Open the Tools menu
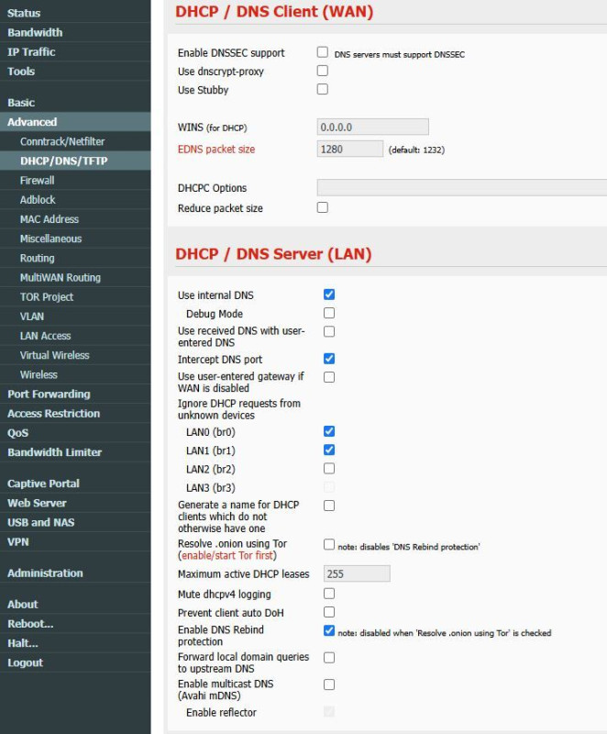607x734 pixels. tap(75, 72)
